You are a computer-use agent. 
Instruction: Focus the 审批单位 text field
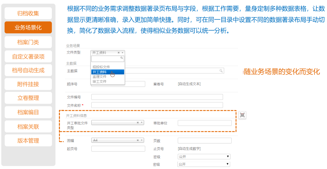point(204,123)
